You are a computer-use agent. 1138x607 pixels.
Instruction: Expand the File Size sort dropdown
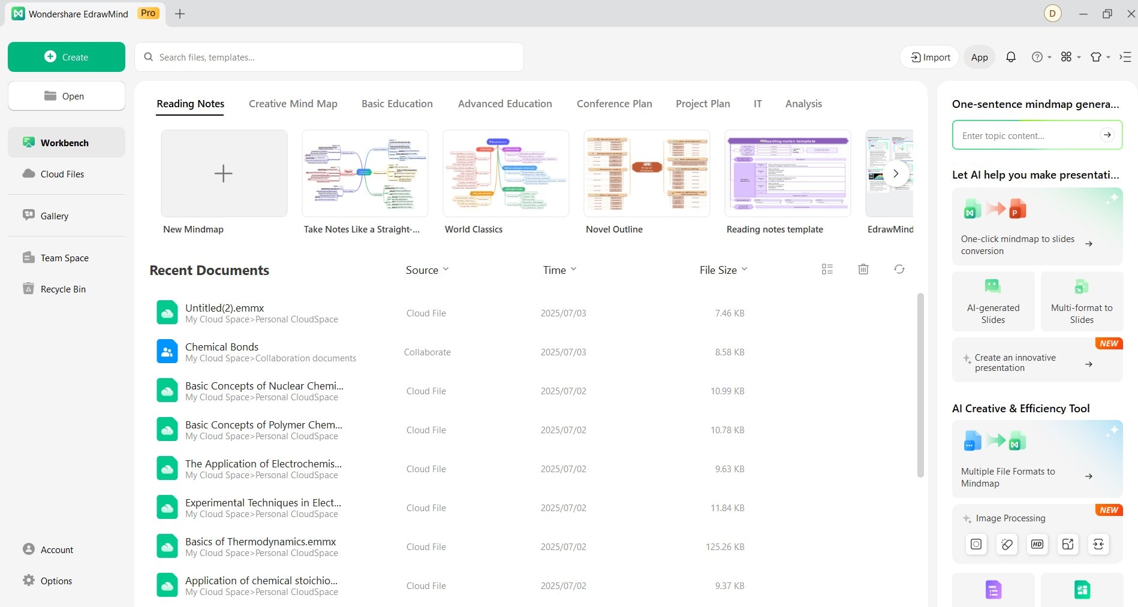pyautogui.click(x=723, y=270)
